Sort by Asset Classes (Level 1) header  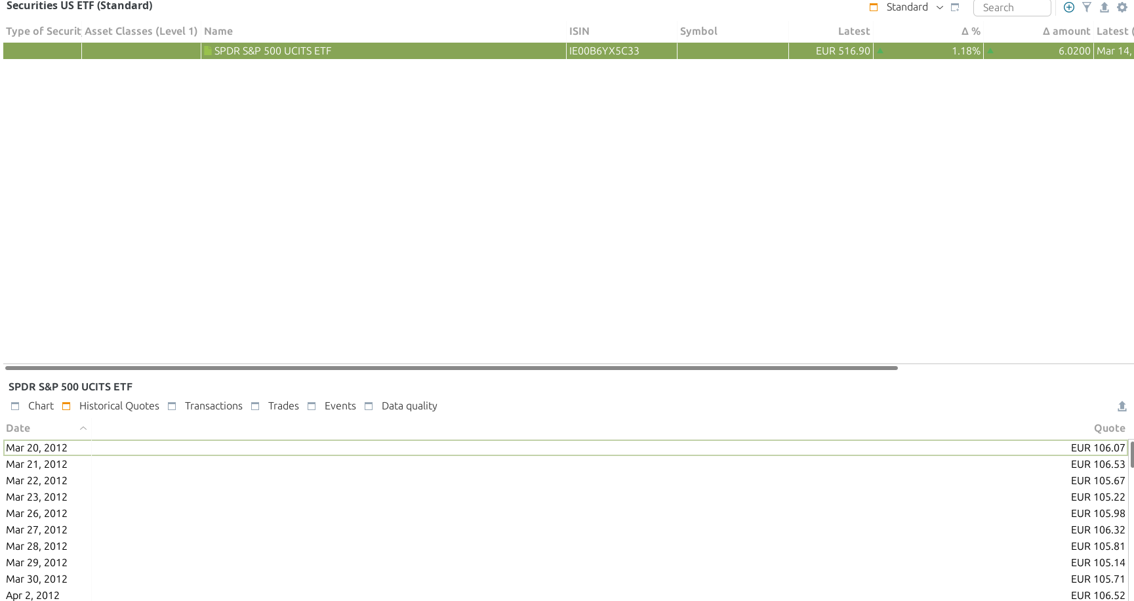141,31
